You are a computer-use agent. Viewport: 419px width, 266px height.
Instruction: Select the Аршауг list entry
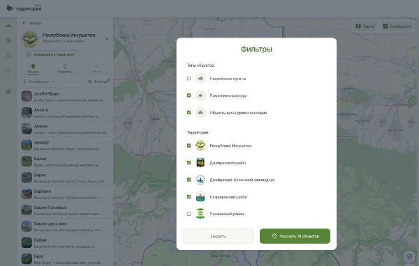(65, 145)
